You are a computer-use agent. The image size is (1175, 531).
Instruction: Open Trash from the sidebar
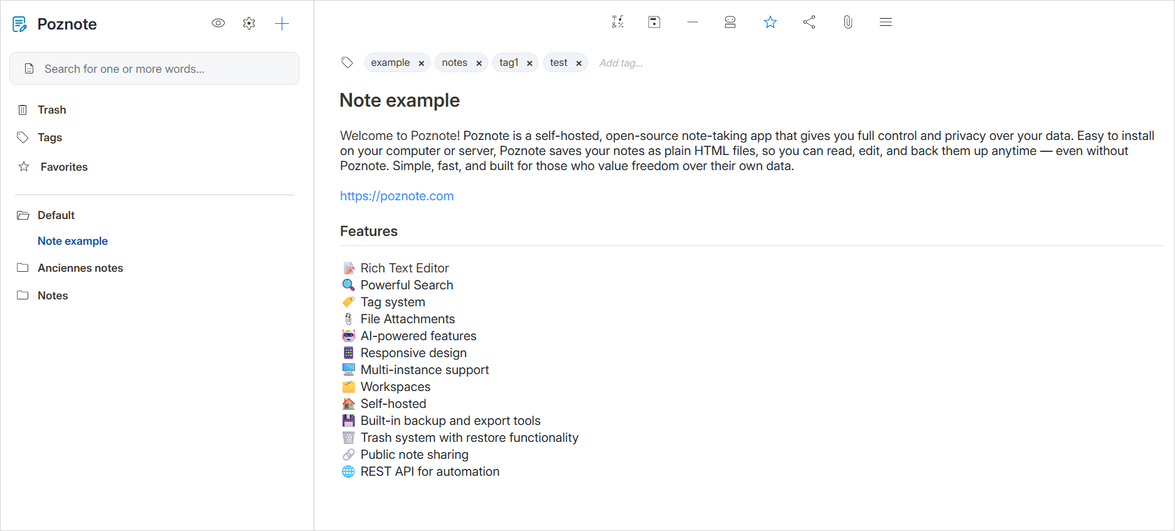pos(51,110)
